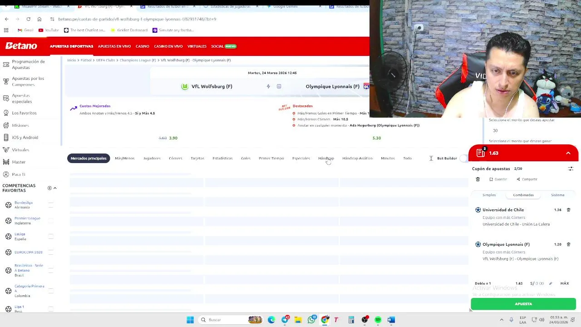
Task: Open Word from the taskbar
Action: (391, 320)
